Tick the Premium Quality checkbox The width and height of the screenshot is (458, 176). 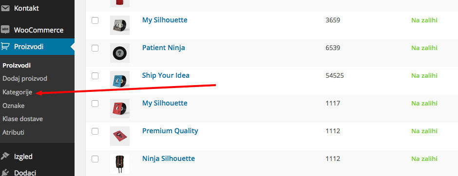(x=95, y=131)
